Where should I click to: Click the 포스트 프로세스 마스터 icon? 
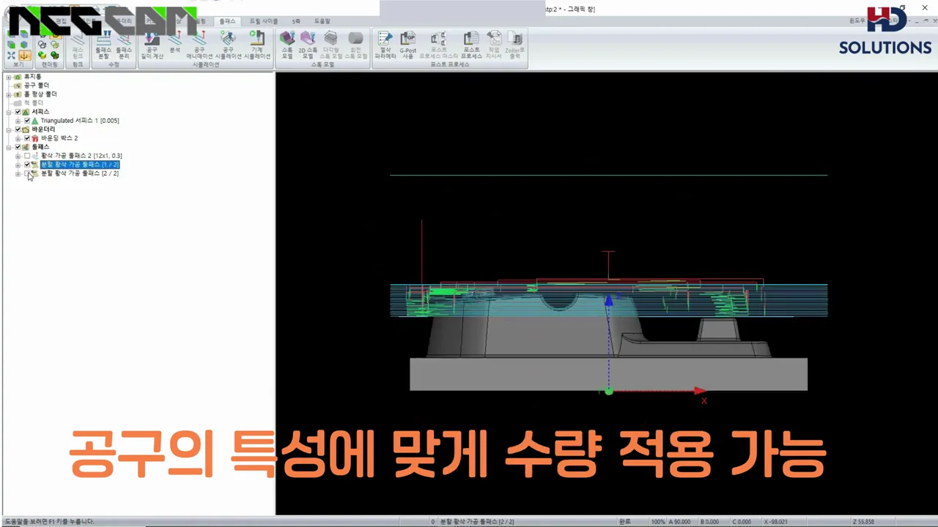438,43
